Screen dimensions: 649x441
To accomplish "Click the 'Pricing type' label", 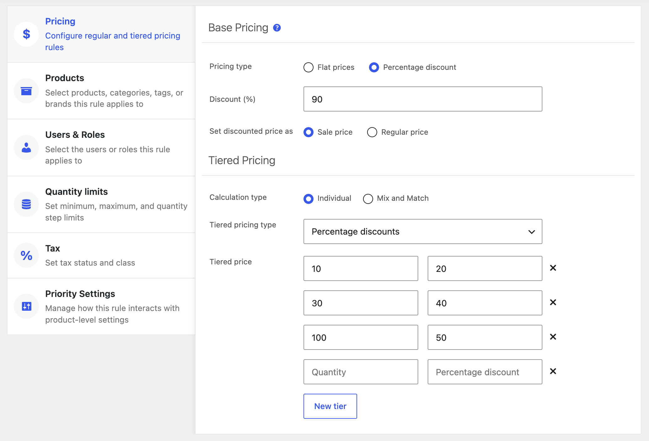I will [230, 66].
